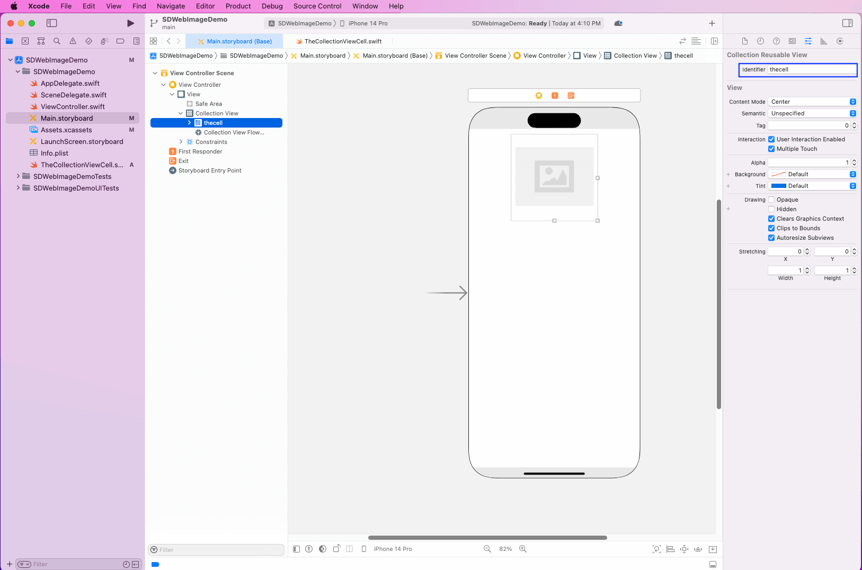Screen dimensions: 862x570
Task: Open the Identity inspector icon
Action: [x=792, y=41]
